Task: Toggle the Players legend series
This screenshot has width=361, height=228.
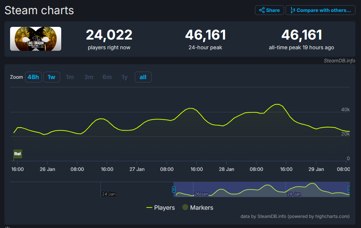Action: pos(161,207)
